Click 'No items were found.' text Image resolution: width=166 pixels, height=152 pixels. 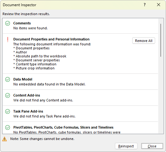coord(30,28)
